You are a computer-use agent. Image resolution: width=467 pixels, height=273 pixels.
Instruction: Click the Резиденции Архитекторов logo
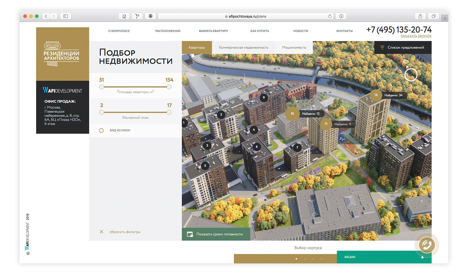pos(62,54)
